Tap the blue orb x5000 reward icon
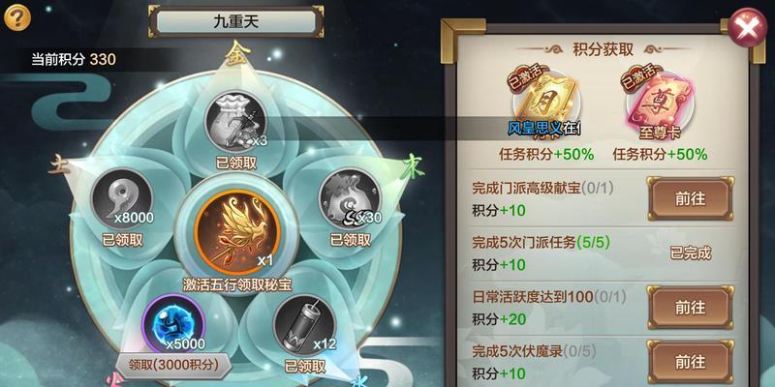This screenshot has height=387, width=775. point(173,324)
